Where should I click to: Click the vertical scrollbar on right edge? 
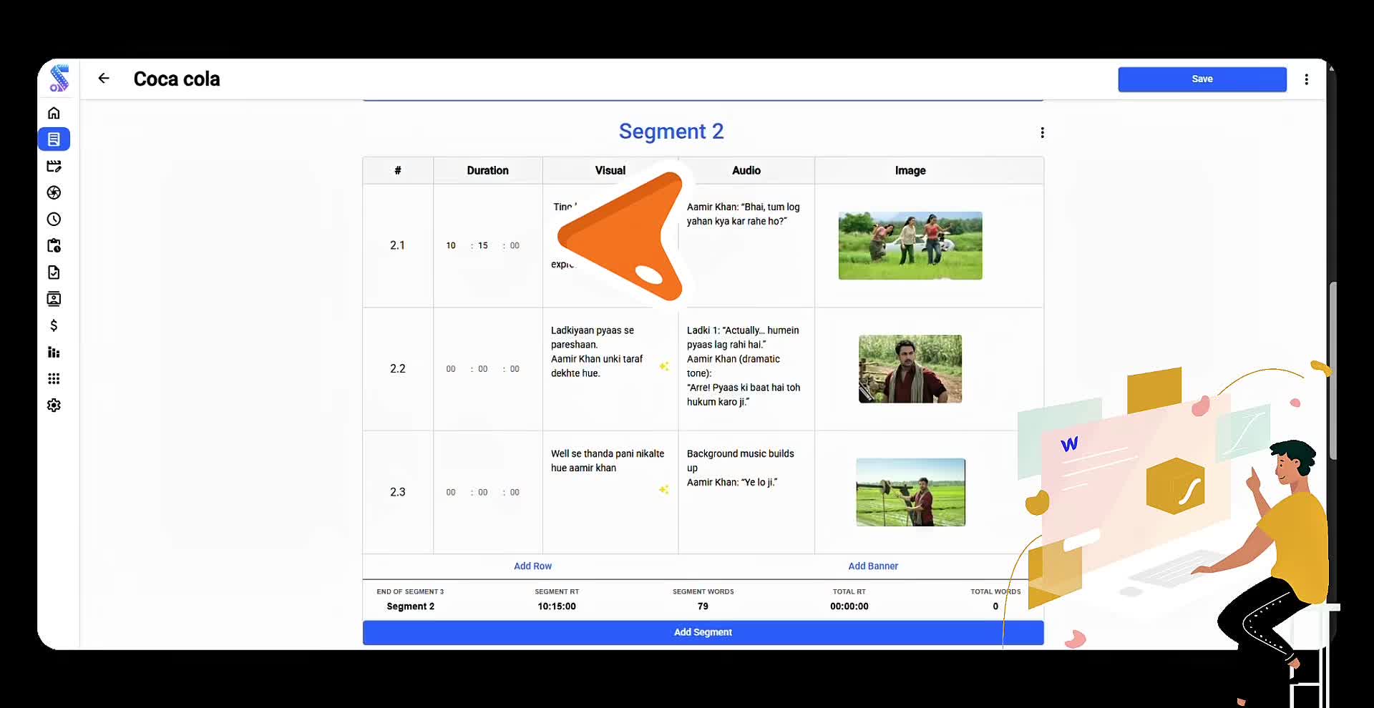(x=1332, y=370)
